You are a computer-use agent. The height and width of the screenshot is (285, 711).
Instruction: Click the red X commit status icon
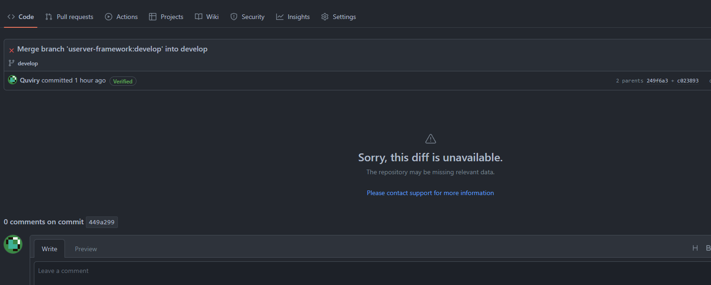click(11, 49)
